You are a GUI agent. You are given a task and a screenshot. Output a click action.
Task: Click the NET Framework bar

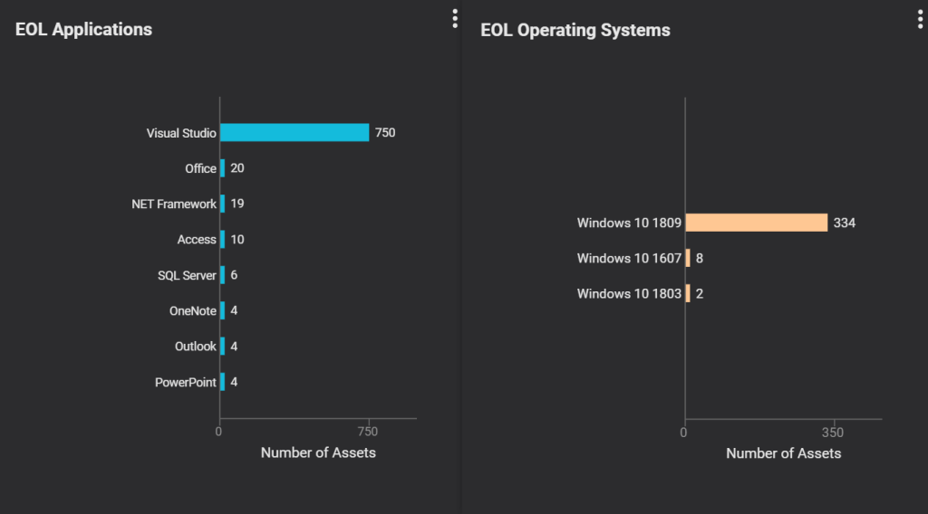pyautogui.click(x=222, y=204)
